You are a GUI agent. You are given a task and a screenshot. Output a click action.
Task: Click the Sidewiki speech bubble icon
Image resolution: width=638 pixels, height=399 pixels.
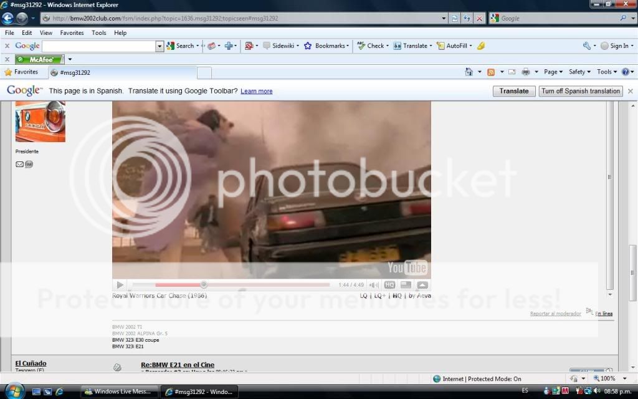[267, 46]
